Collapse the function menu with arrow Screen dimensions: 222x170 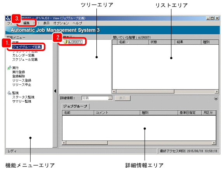coord(55,91)
